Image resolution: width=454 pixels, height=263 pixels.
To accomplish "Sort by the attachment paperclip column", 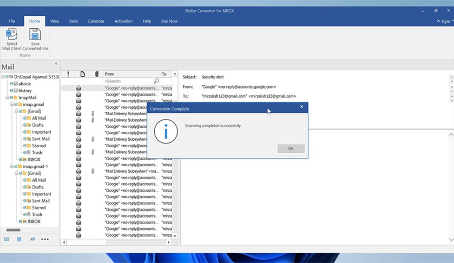I will pyautogui.click(x=97, y=74).
